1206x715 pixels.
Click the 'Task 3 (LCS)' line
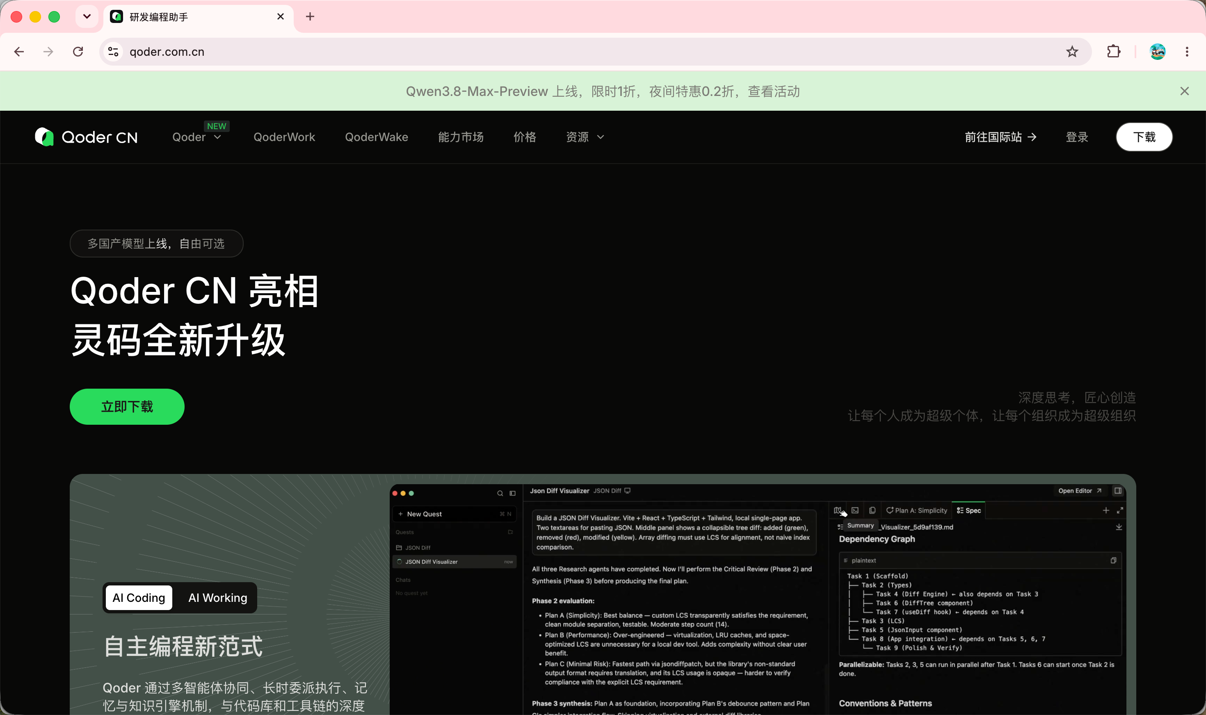[x=883, y=621]
